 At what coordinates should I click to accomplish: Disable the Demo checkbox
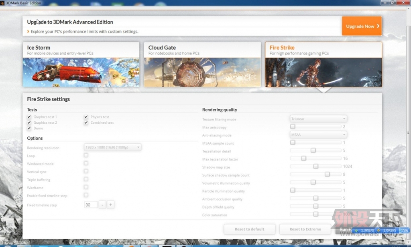point(29,128)
